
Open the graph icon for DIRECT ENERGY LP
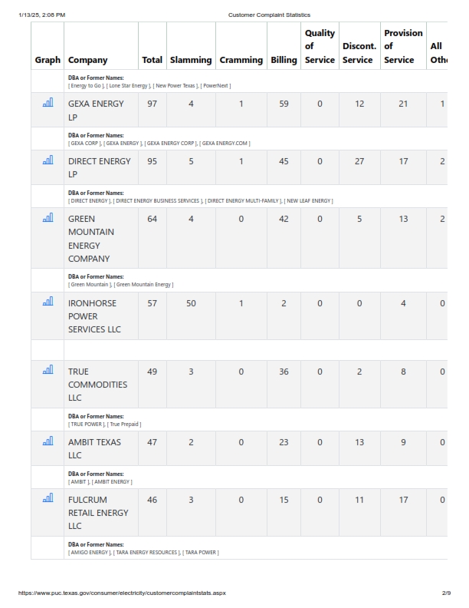(x=48, y=160)
